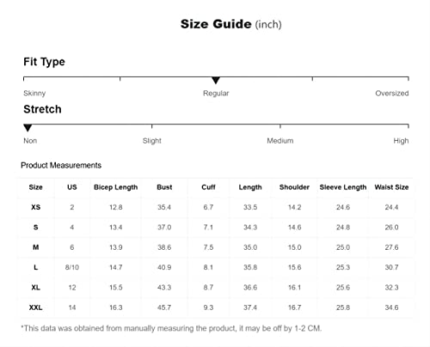Click the Stretch triangle marker at Non
The image size is (430, 347).
pos(28,128)
